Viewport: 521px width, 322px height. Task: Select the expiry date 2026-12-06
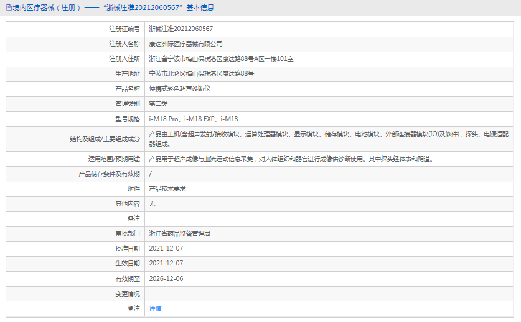(x=166, y=279)
